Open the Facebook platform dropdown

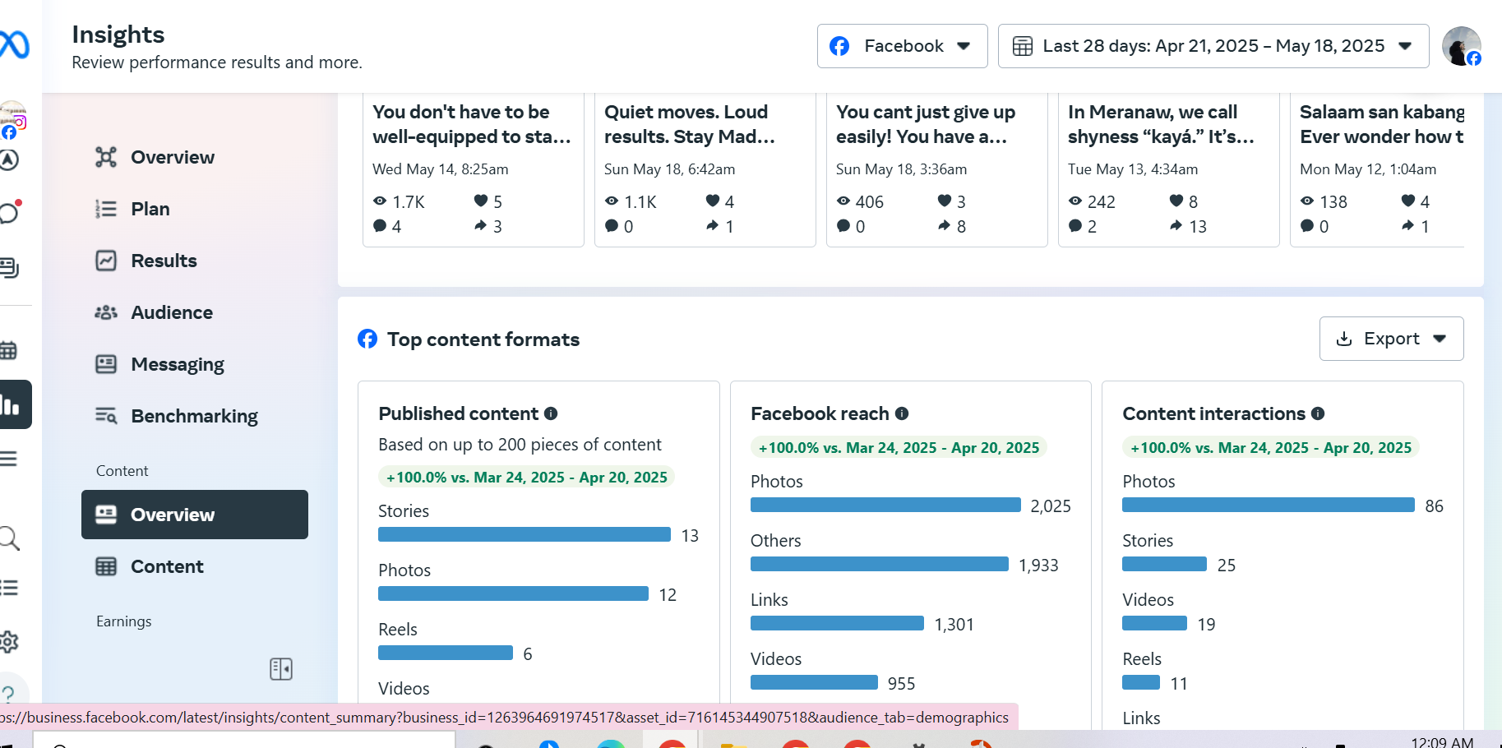(x=902, y=46)
